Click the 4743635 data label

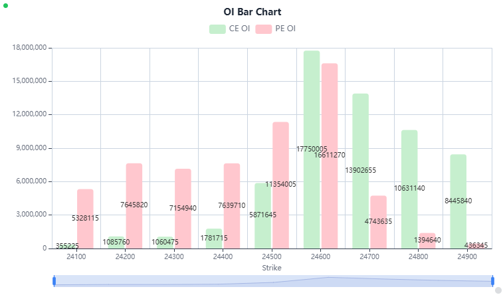[x=378, y=222]
